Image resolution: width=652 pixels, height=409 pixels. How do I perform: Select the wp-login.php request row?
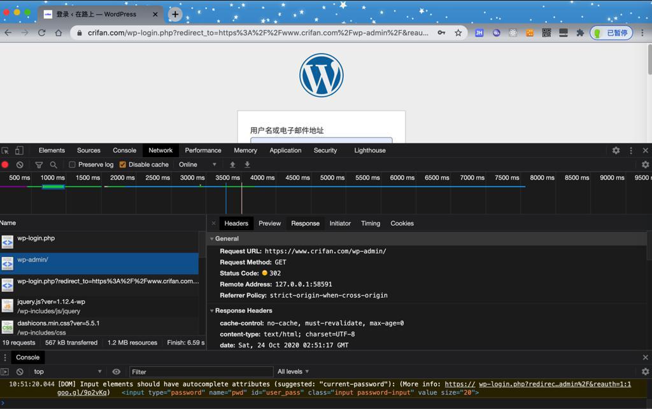(x=99, y=242)
